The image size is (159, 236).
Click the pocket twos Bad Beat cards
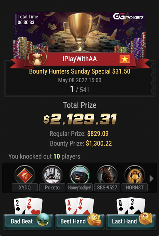[28, 206]
